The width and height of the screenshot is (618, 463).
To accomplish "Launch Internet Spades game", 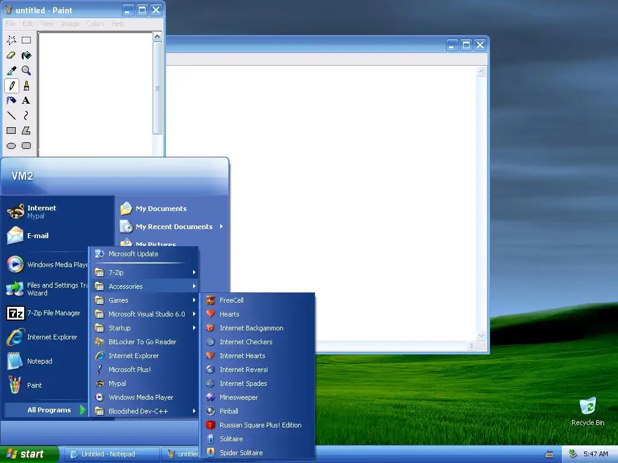I will (258, 383).
